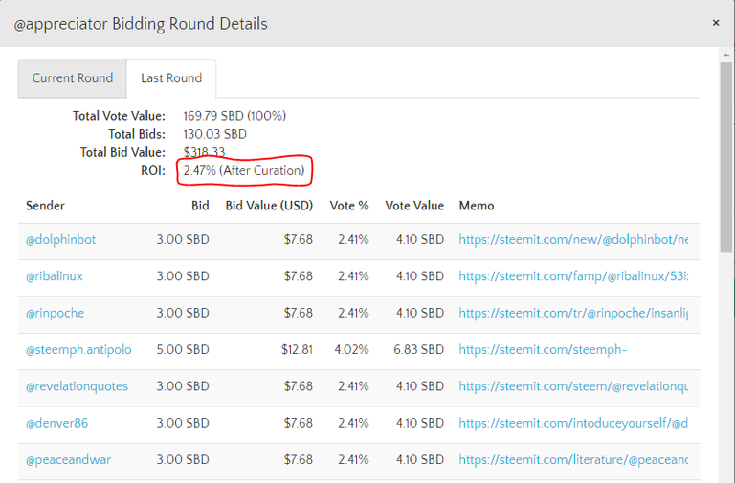Click the $7.68 bid value in ribalinux row

coord(299,276)
